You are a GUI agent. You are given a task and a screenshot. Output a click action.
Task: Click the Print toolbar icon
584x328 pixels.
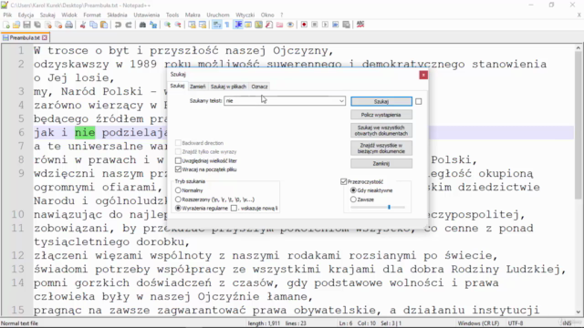(x=69, y=25)
